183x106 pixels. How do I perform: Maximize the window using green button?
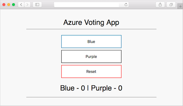tap(13, 5)
